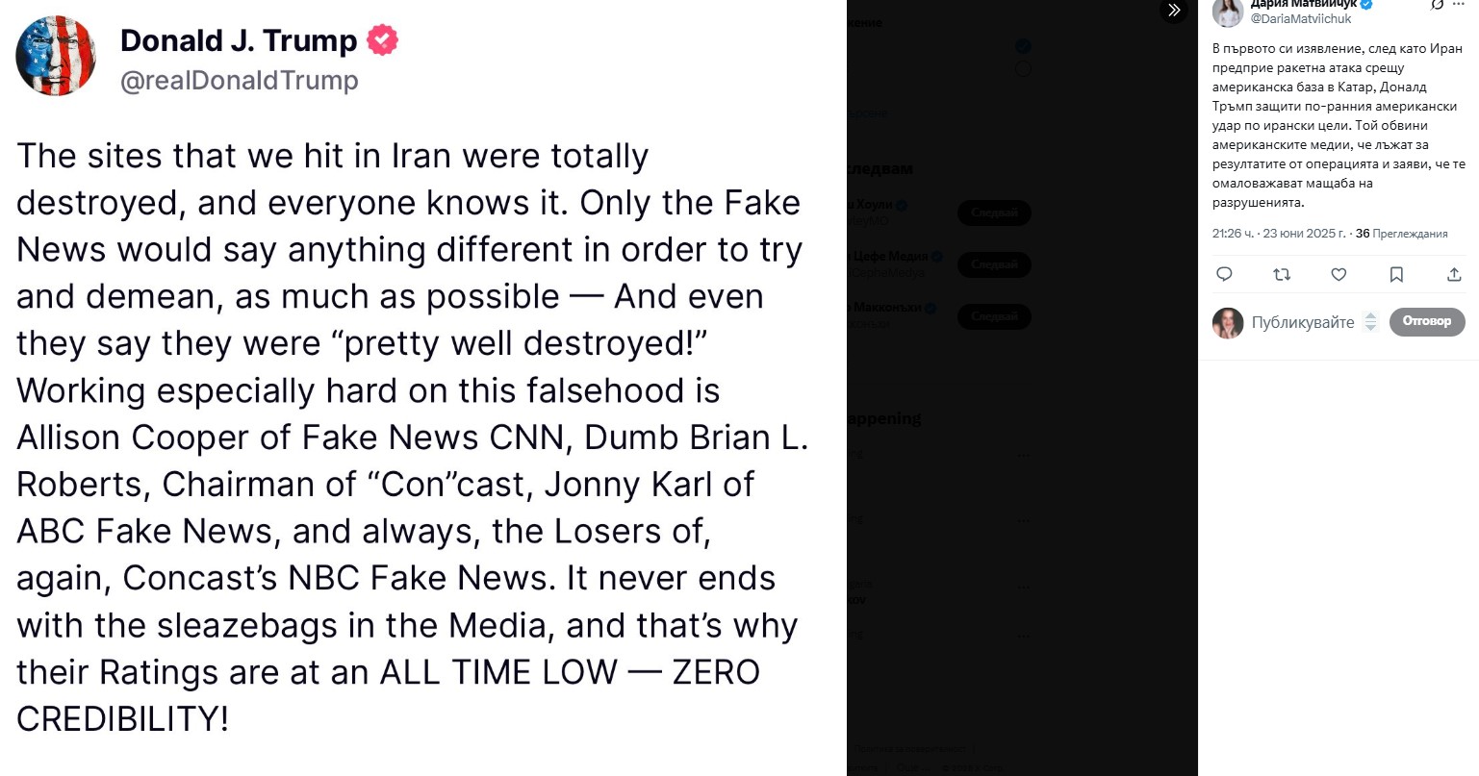Repost this post using the arrows icon
The image size is (1479, 776).
(x=1282, y=274)
